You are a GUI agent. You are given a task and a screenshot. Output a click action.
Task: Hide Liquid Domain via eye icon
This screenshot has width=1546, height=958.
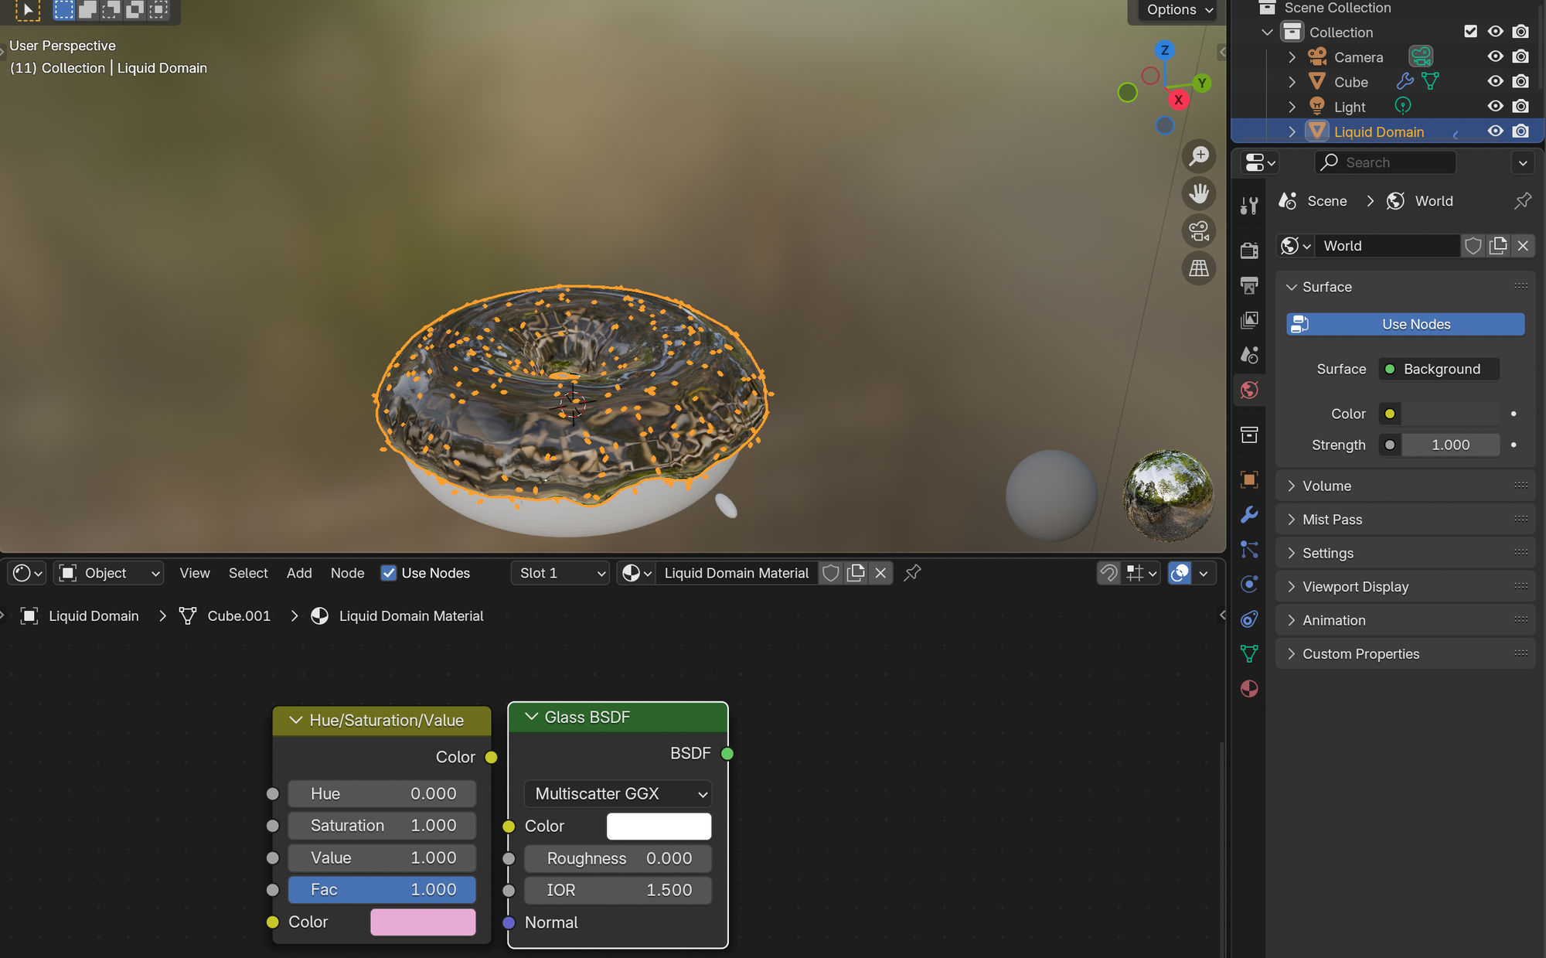1496,131
